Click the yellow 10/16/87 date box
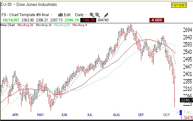Screen dimensions: 193x121 pos(179,5)
